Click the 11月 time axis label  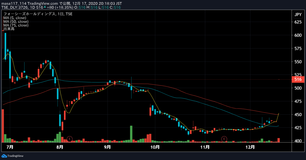point(205,147)
